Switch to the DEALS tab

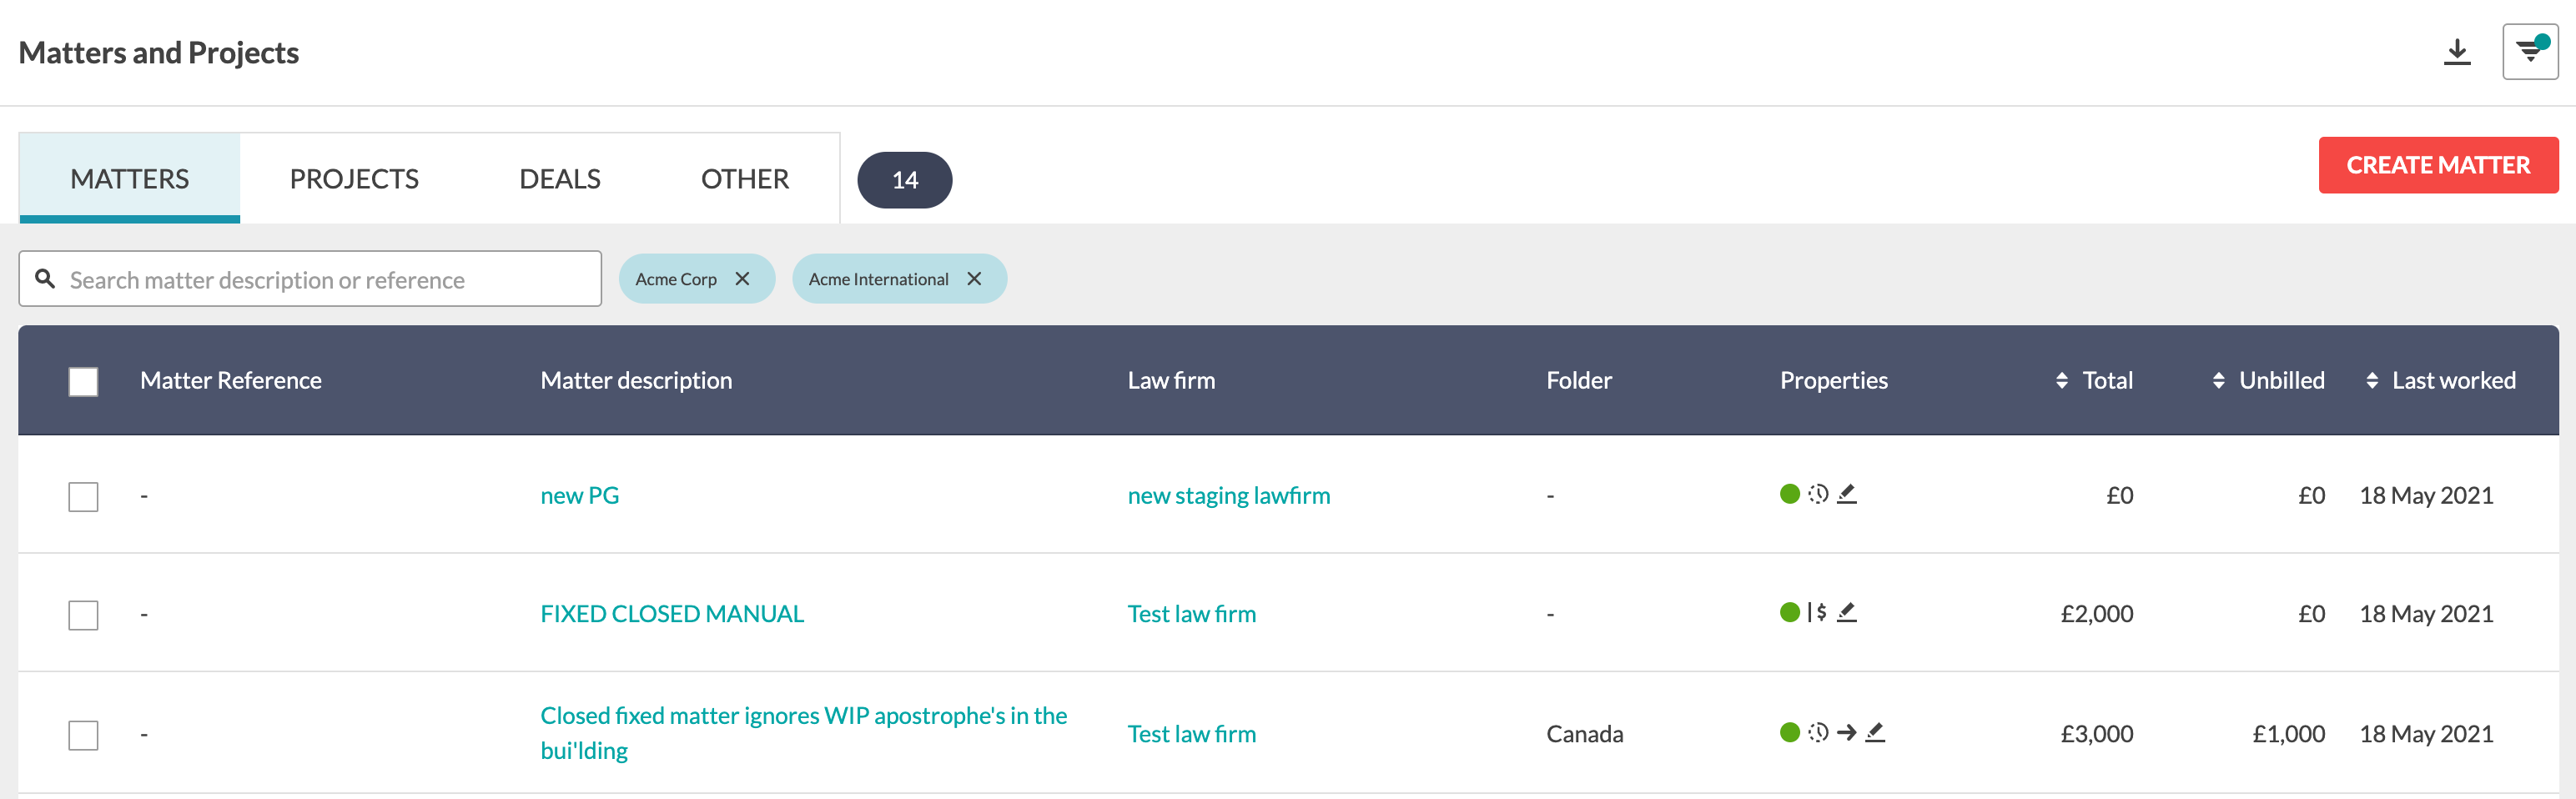click(x=560, y=178)
